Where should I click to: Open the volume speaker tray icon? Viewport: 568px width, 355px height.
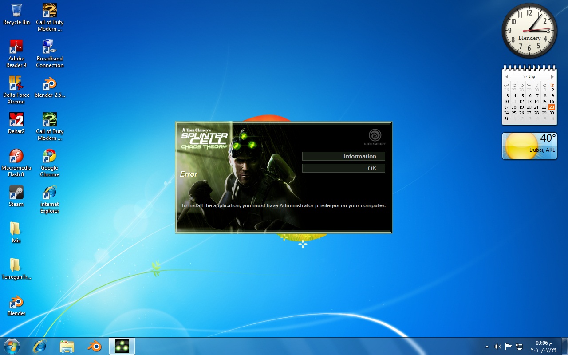click(497, 347)
